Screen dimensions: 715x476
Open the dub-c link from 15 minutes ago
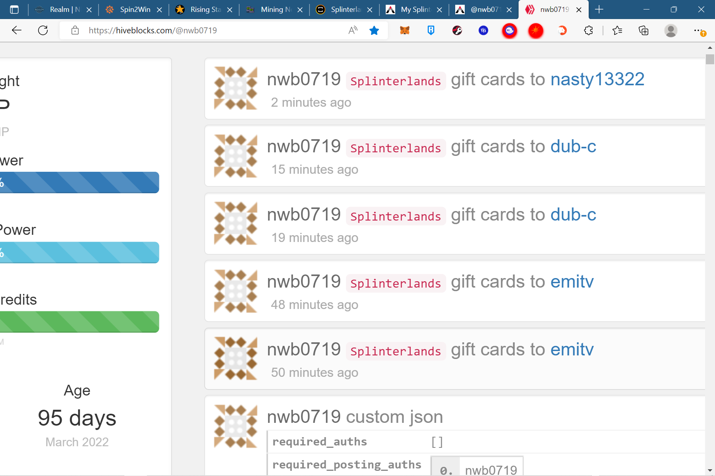point(573,147)
